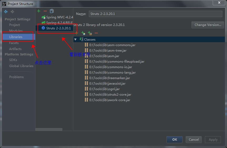Click the Cancel button
This screenshot has width=227, height=148.
pos(194,140)
